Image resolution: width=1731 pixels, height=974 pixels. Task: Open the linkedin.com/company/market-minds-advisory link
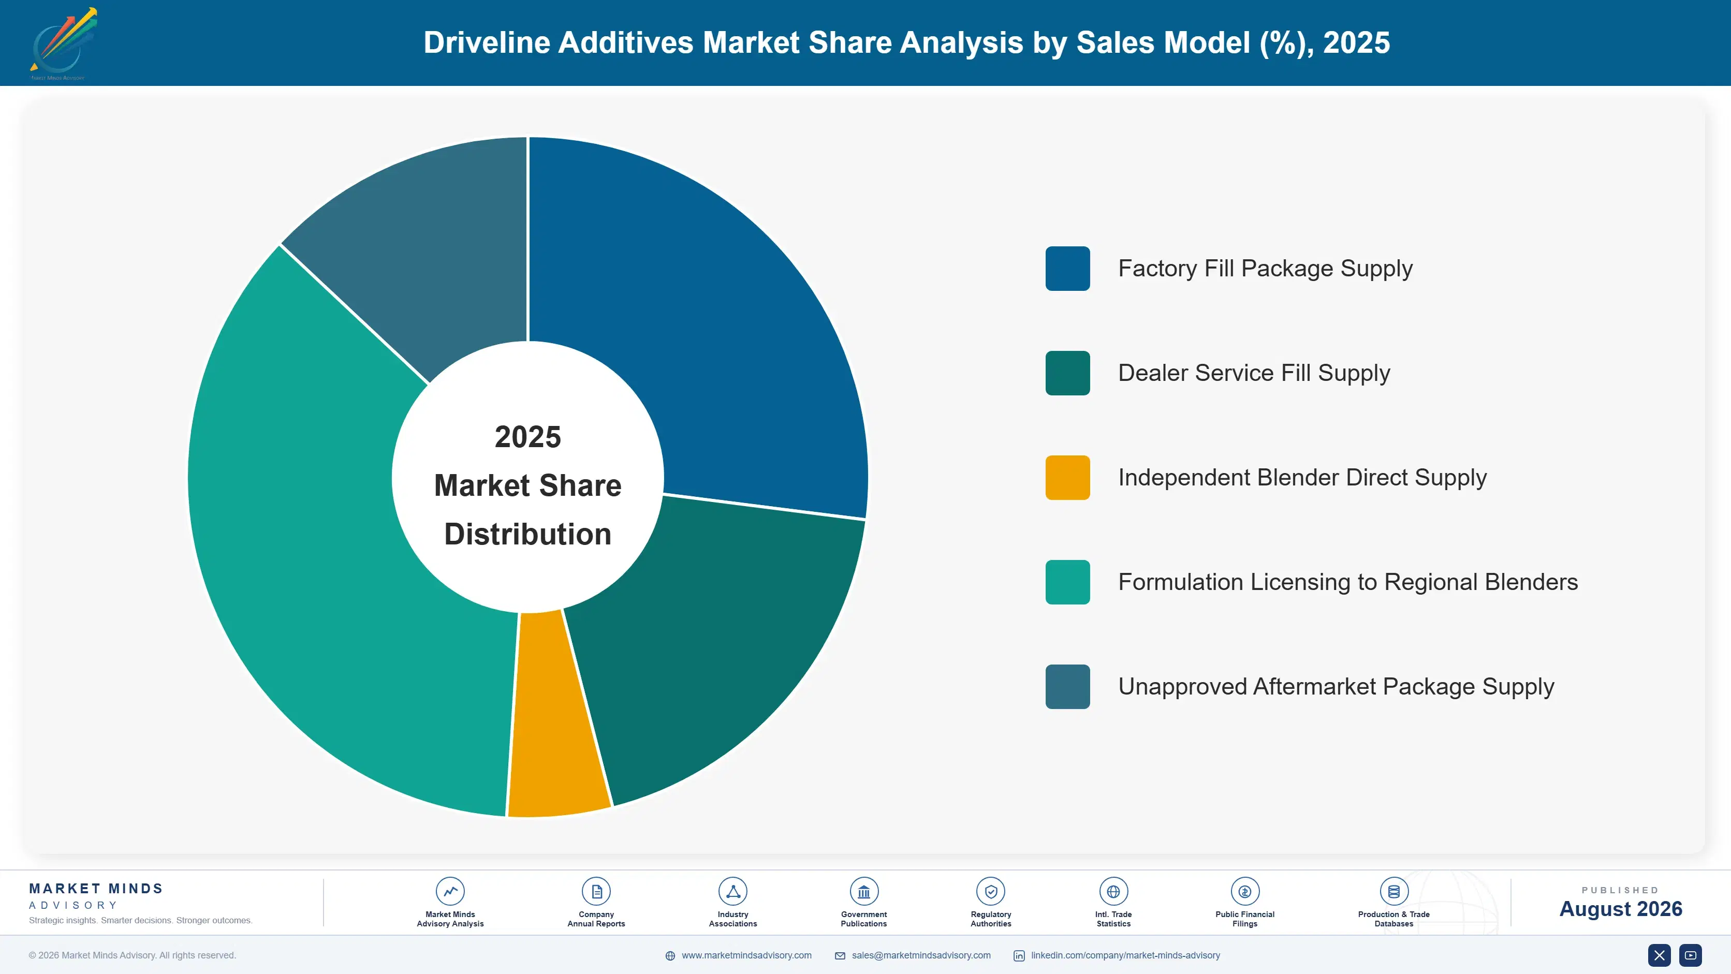point(1125,955)
